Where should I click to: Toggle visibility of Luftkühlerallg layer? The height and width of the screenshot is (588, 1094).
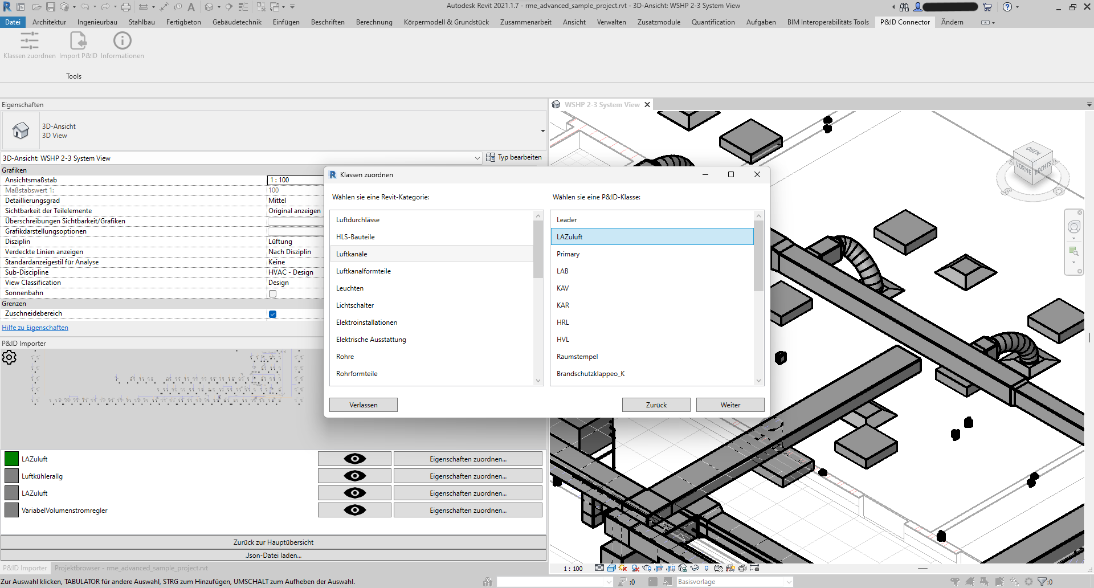[x=354, y=475]
